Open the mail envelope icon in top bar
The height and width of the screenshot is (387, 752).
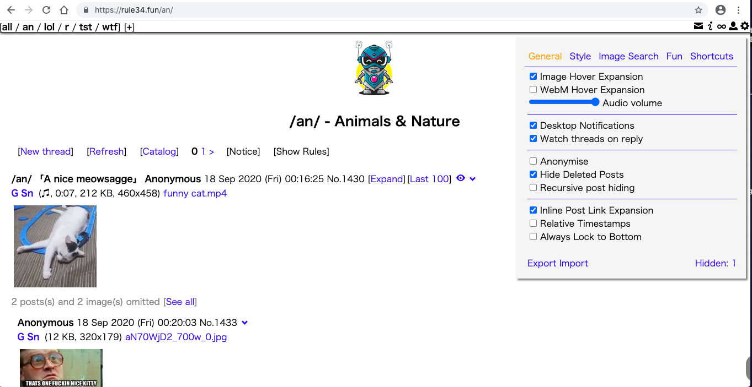(x=698, y=26)
